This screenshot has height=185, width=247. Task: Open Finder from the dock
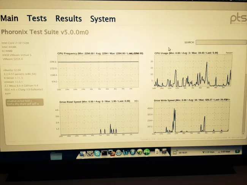tap(83, 153)
